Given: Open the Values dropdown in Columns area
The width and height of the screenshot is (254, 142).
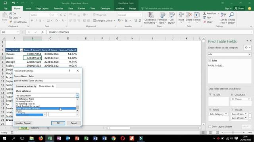Looking at the screenshot, I should point(249,99).
